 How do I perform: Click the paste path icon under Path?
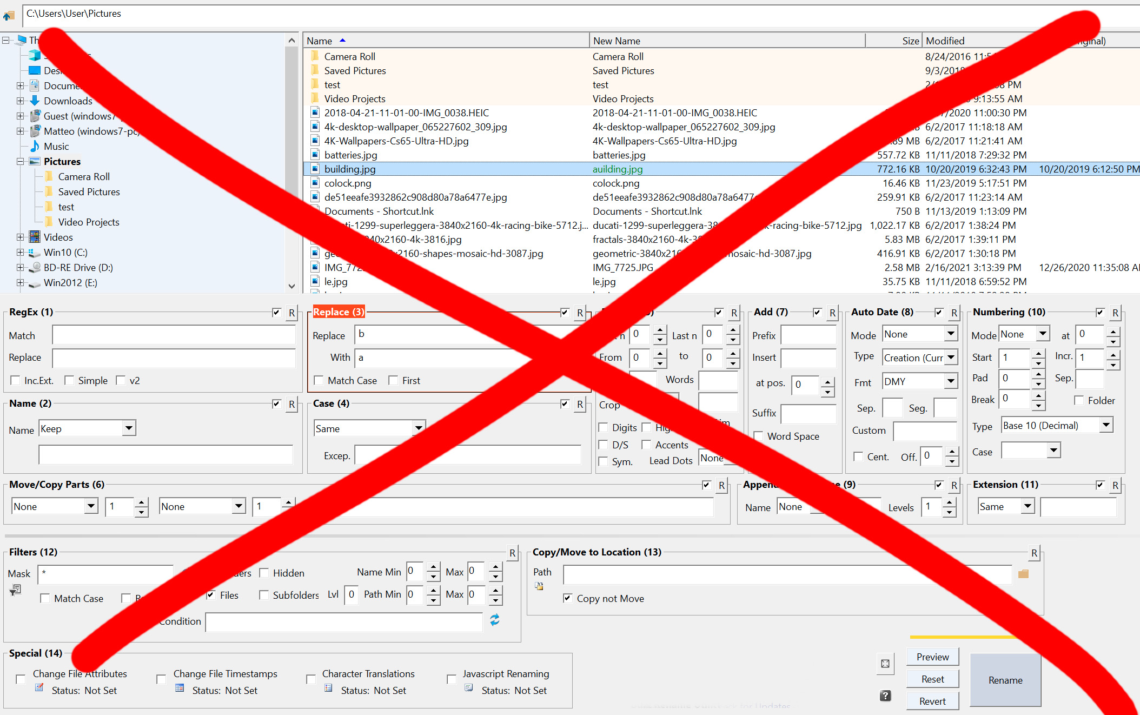(539, 586)
